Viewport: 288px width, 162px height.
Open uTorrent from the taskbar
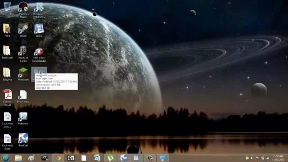pyautogui.click(x=110, y=158)
